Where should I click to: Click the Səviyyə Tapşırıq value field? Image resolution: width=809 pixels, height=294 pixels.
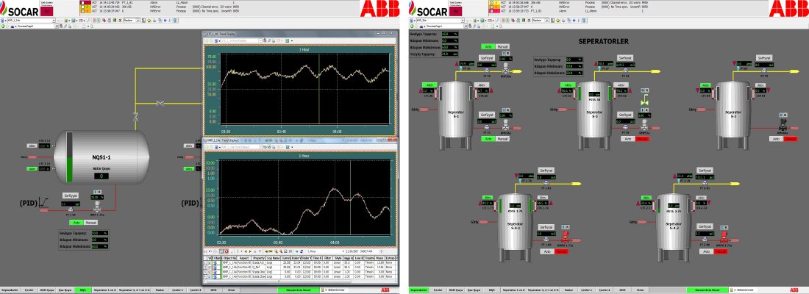(100, 233)
